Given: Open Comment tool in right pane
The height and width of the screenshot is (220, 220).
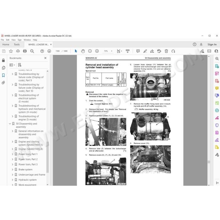Looking at the screenshot, I should pos(217,88).
